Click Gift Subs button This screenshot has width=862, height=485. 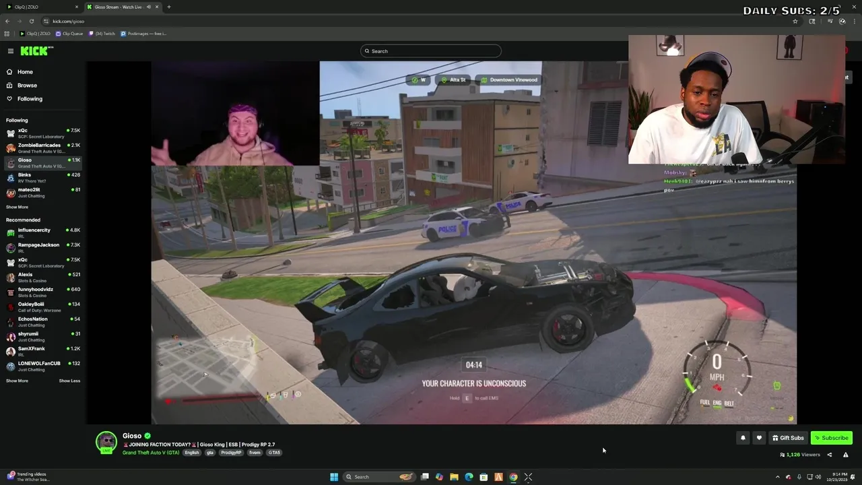tap(788, 438)
